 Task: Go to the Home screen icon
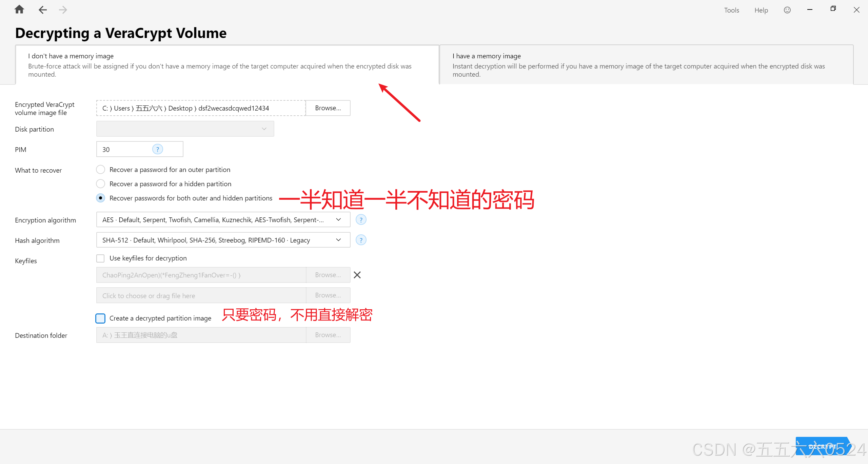point(19,9)
